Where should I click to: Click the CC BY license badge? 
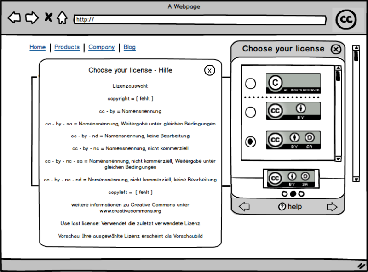pyautogui.click(x=293, y=111)
